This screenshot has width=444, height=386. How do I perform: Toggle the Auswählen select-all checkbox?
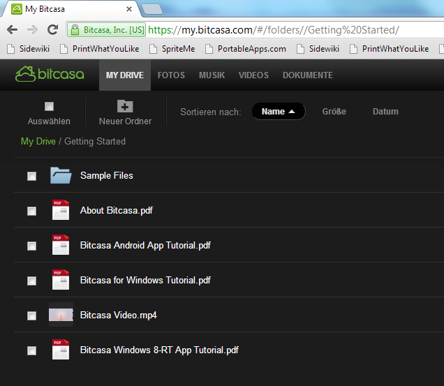tap(49, 107)
